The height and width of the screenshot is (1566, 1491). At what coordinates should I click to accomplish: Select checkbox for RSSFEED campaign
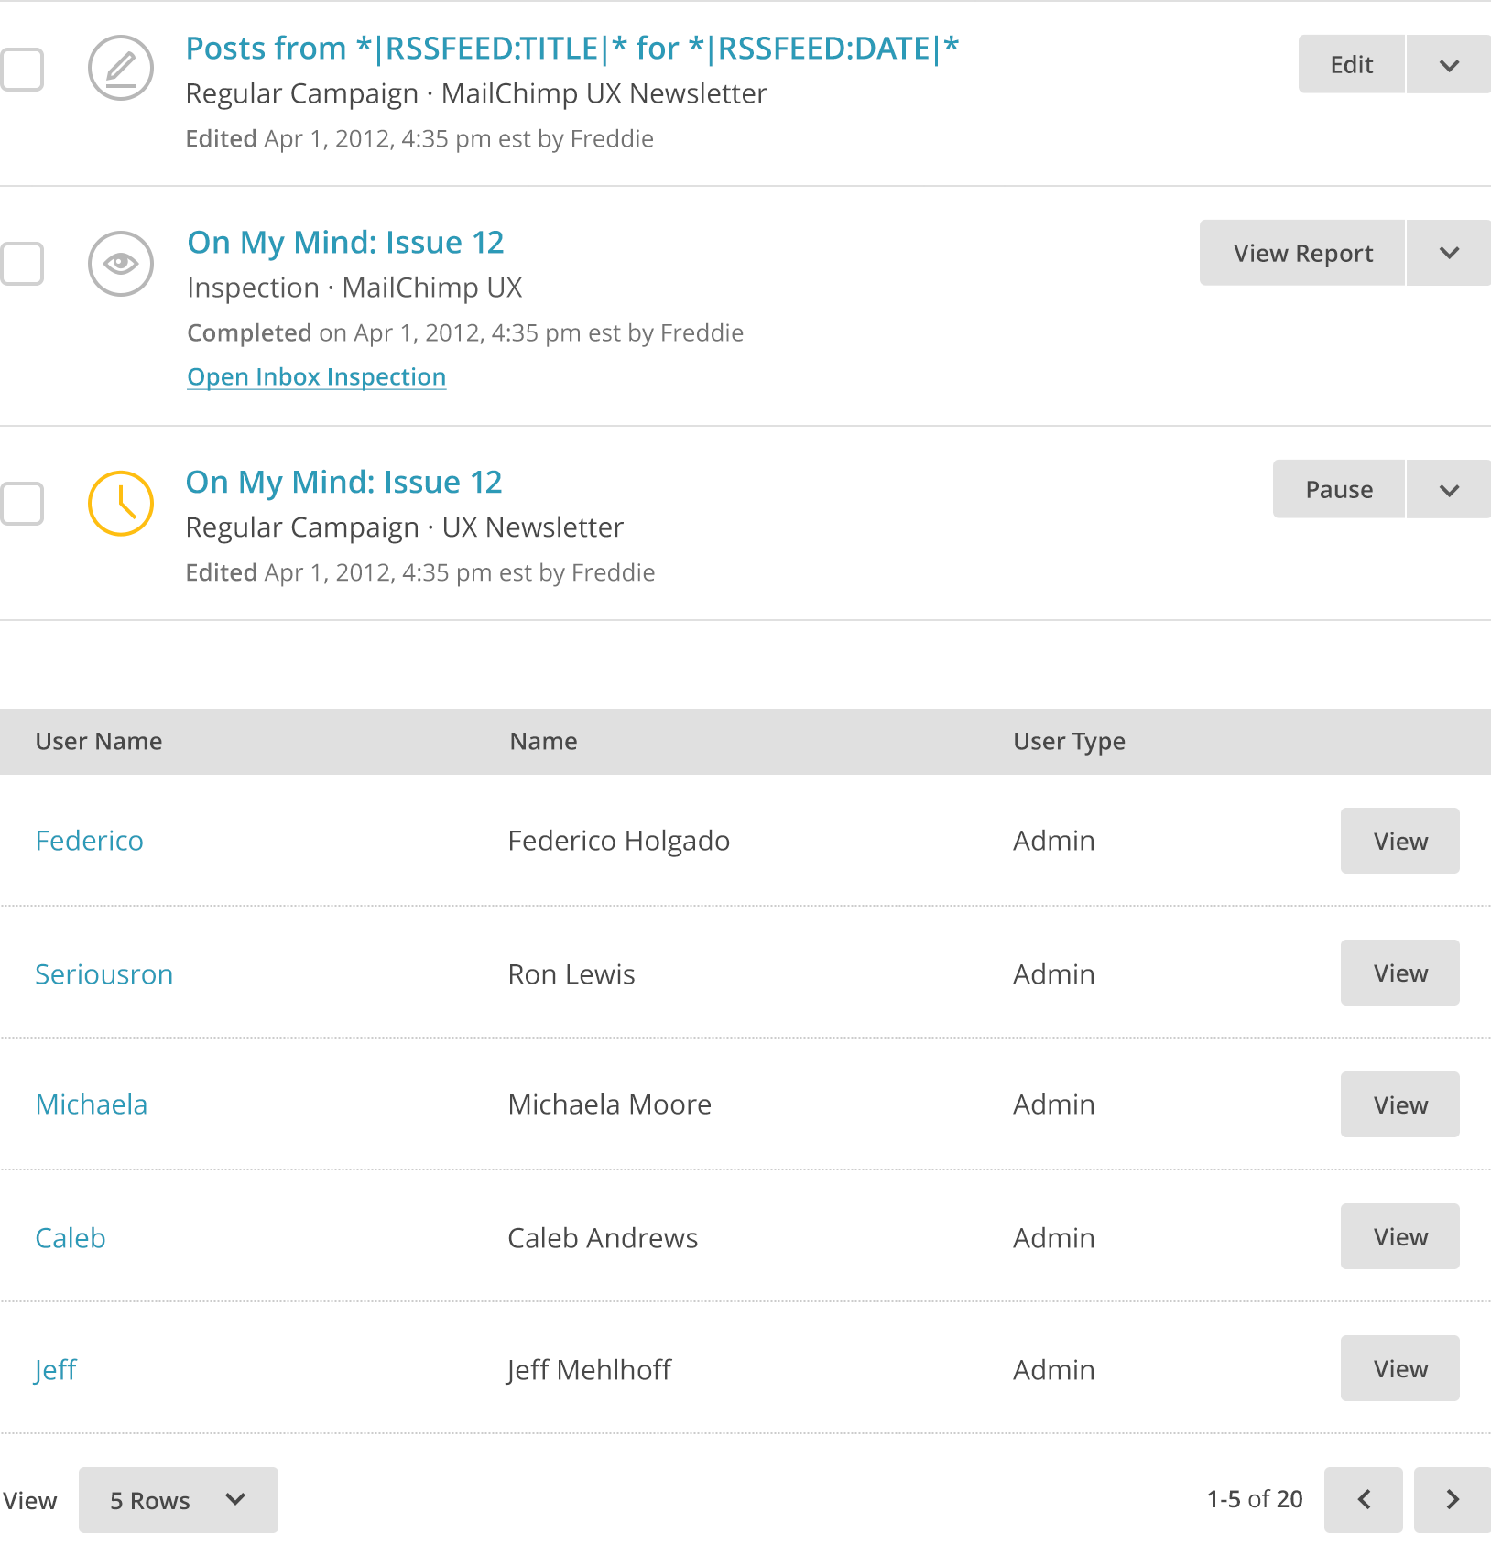pyautogui.click(x=21, y=70)
